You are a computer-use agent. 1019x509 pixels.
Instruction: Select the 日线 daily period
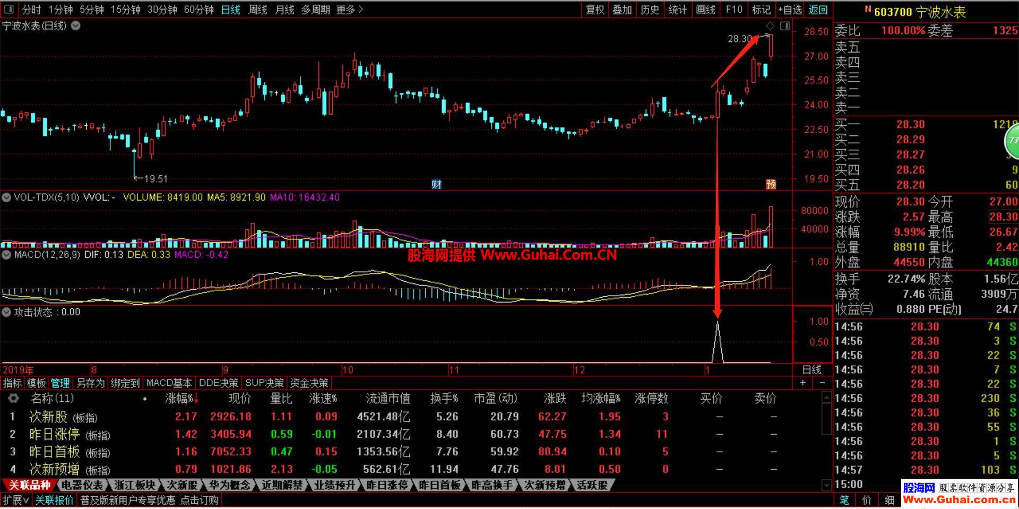(x=230, y=10)
